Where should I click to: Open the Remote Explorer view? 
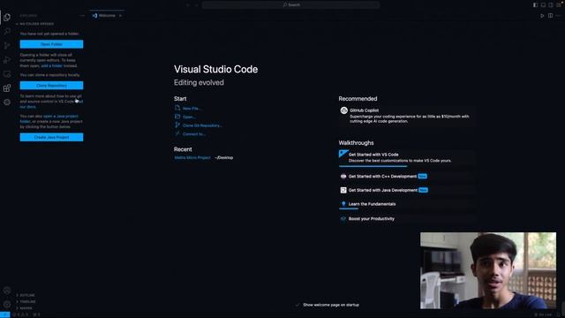tap(7, 74)
